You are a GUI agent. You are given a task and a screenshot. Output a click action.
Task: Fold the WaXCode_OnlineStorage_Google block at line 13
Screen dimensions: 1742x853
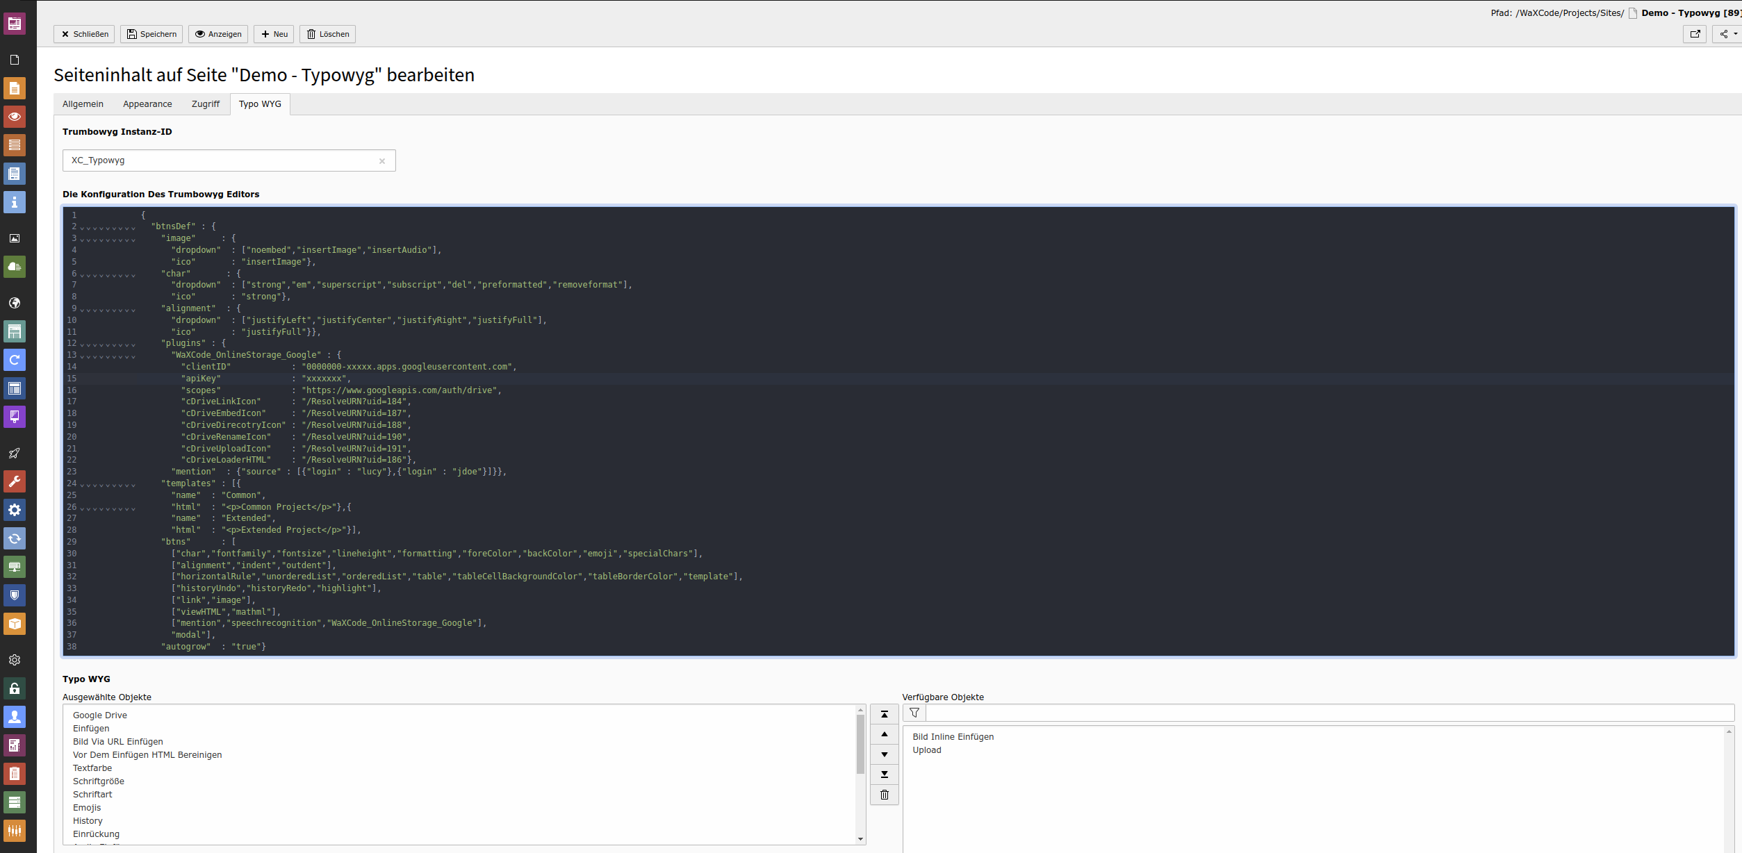pyautogui.click(x=108, y=356)
